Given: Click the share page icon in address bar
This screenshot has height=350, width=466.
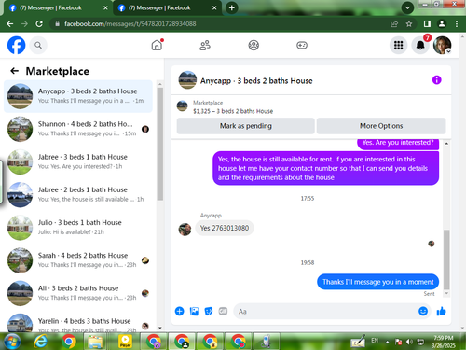Looking at the screenshot, I should pyautogui.click(x=394, y=23).
